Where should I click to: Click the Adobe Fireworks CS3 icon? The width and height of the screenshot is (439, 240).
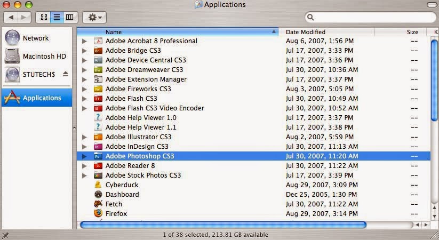pyautogui.click(x=98, y=89)
